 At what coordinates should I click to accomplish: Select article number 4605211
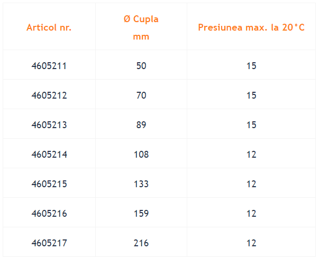(49, 66)
